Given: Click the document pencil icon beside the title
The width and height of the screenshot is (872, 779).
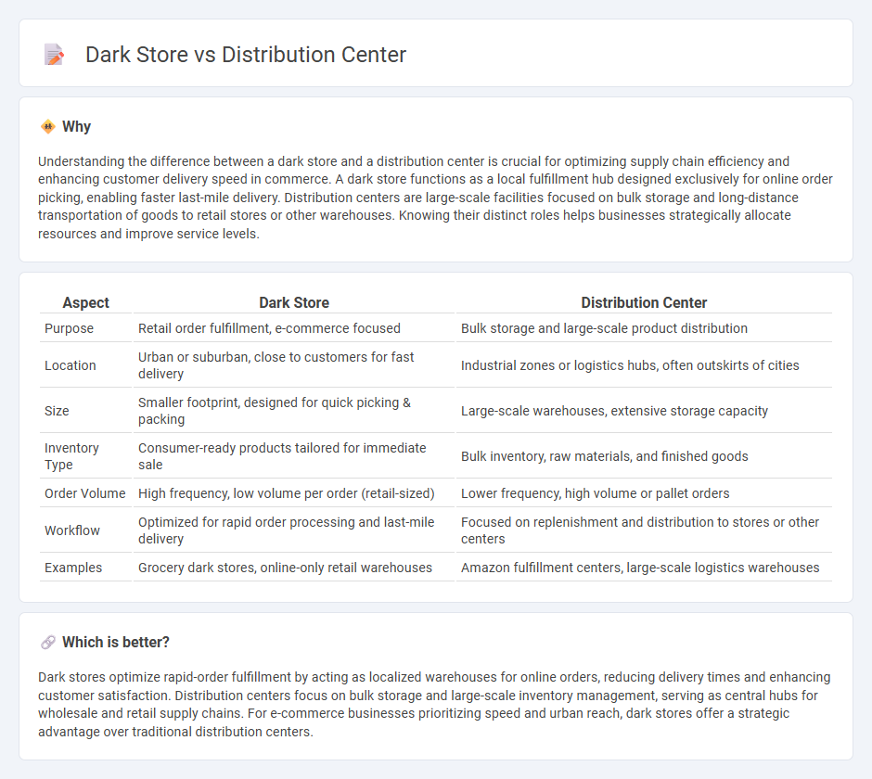Looking at the screenshot, I should click(54, 55).
